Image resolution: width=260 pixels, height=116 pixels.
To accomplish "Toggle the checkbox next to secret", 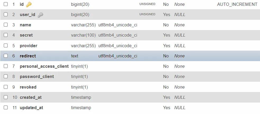I will tap(6, 35).
